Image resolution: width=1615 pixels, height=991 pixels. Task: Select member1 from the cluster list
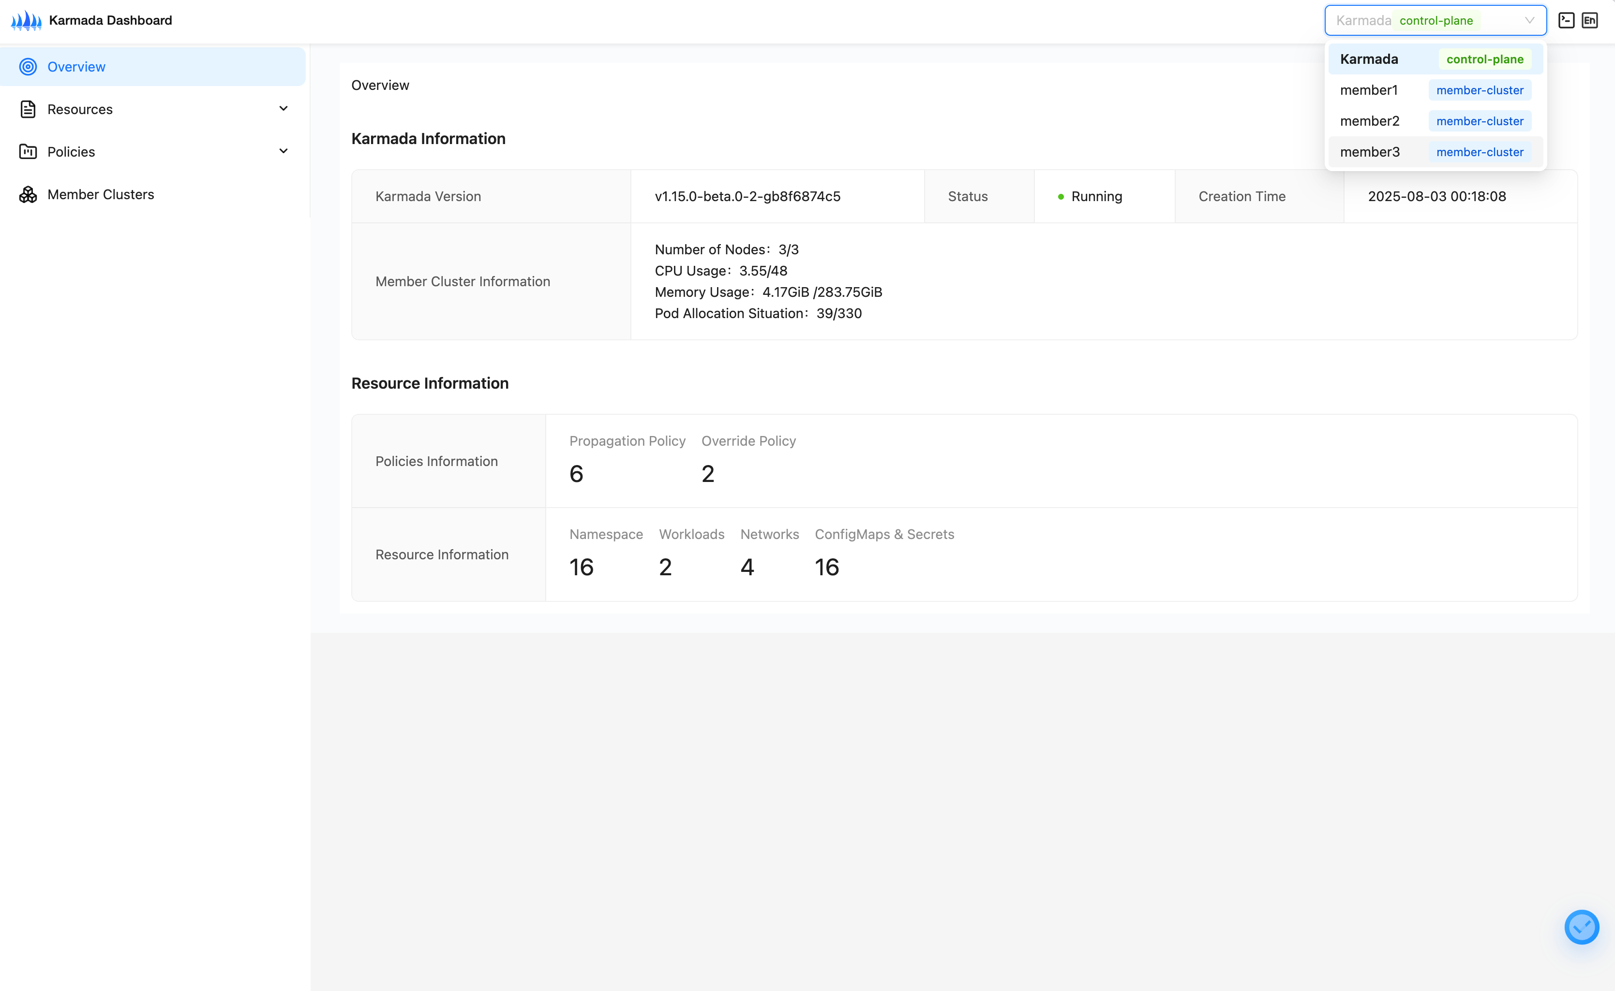coord(1370,90)
